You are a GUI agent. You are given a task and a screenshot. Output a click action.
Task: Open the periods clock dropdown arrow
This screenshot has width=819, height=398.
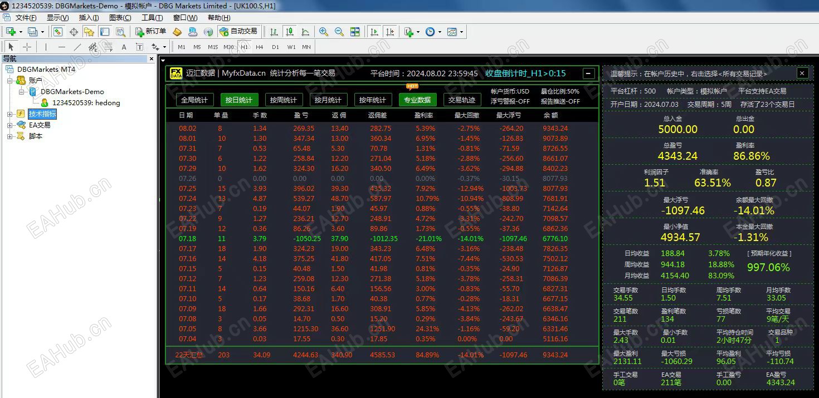pyautogui.click(x=440, y=32)
